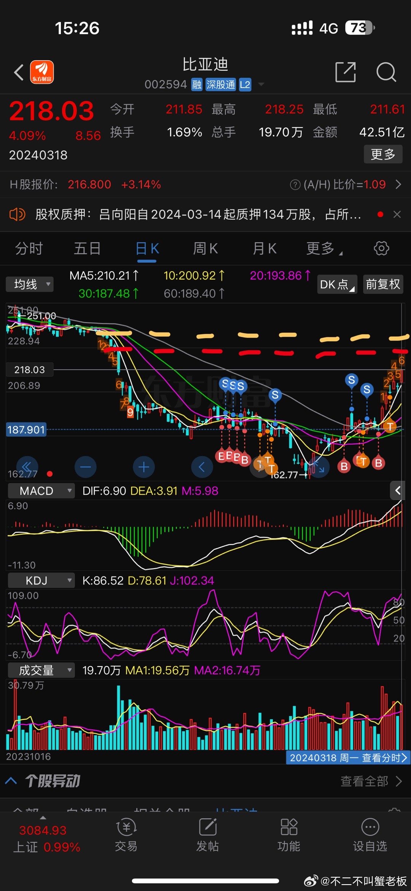Tap the 更多 button beside quote data
The width and height of the screenshot is (411, 891).
[x=383, y=154]
